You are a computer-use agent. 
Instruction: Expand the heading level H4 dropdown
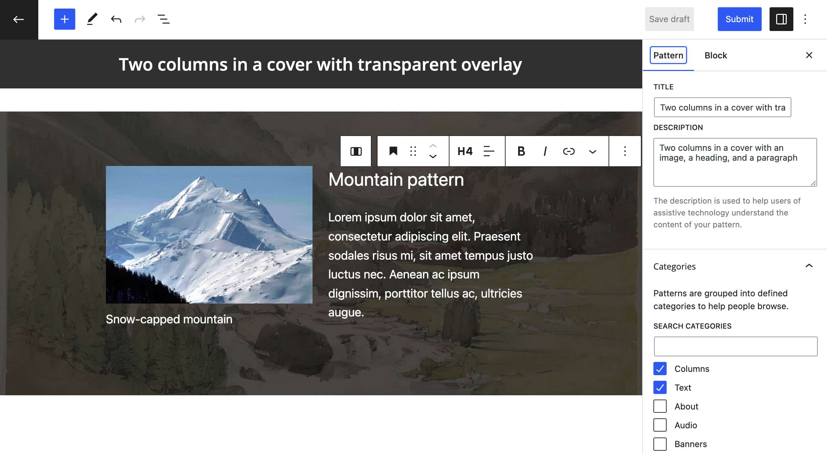point(465,150)
